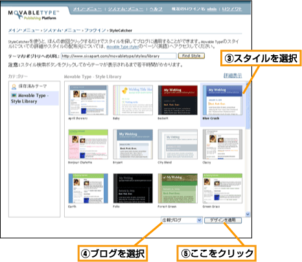The image size is (302, 262).
Task: Click the style list scrollbar thumb
Action: point(248,108)
